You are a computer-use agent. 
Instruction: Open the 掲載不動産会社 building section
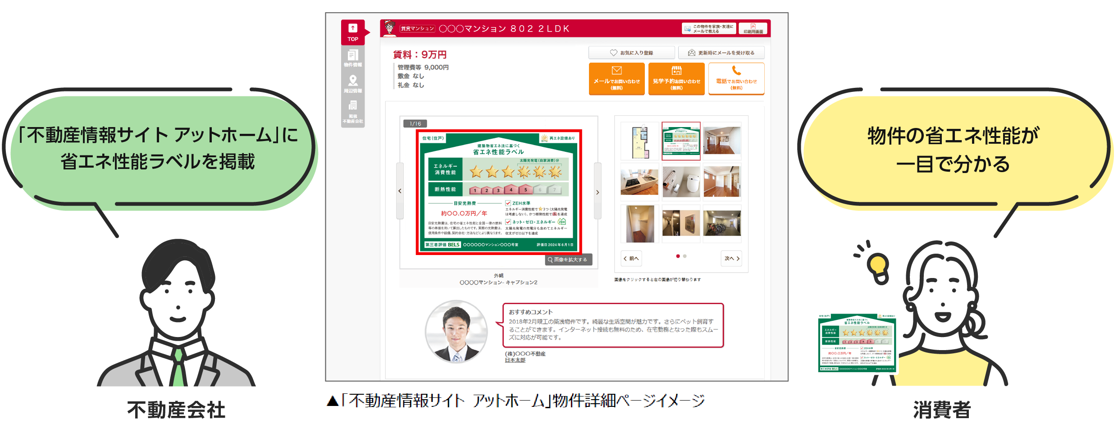click(353, 112)
